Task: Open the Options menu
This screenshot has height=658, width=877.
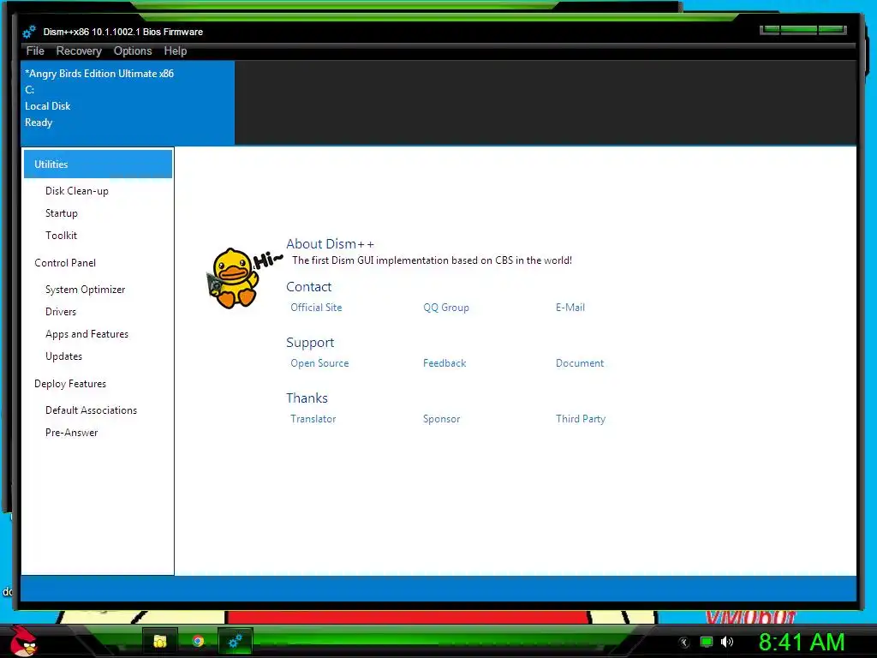Action: click(133, 51)
